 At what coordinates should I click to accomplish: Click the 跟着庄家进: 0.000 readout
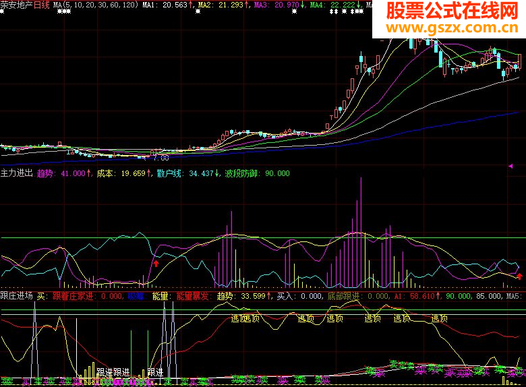pyautogui.click(x=88, y=296)
